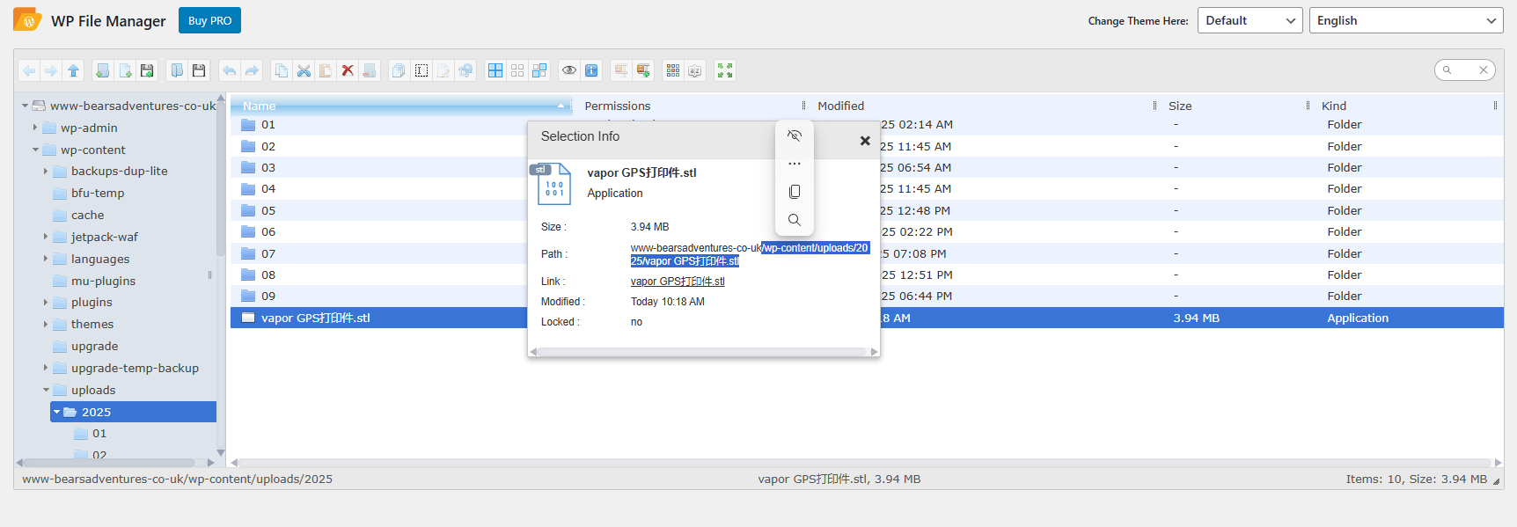Click the Buy PRO button
This screenshot has height=527, width=1517.
click(x=209, y=20)
